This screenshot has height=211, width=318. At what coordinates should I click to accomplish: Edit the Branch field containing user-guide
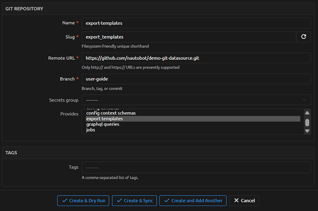[196, 79]
